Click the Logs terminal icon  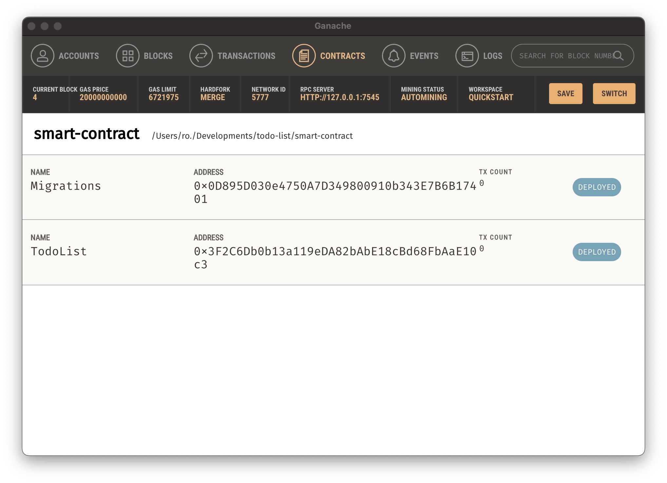(x=467, y=56)
